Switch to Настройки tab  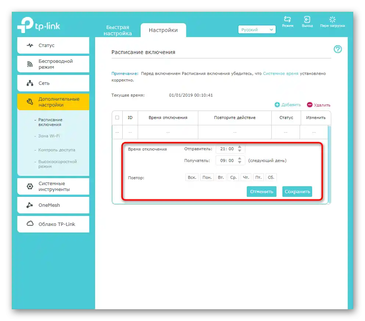click(x=163, y=30)
